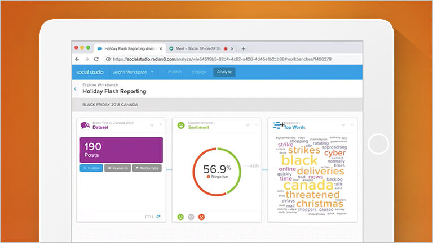The width and height of the screenshot is (433, 243).
Task: Click the 56.9% Negative sentiment donut chart
Action: tap(216, 172)
